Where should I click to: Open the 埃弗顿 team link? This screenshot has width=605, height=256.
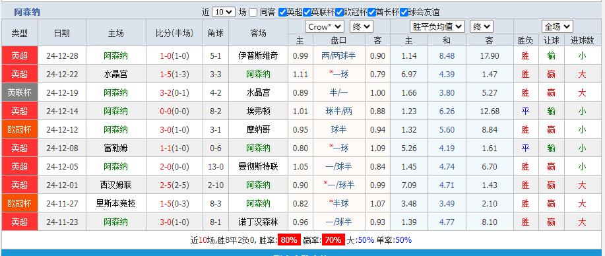click(x=258, y=112)
